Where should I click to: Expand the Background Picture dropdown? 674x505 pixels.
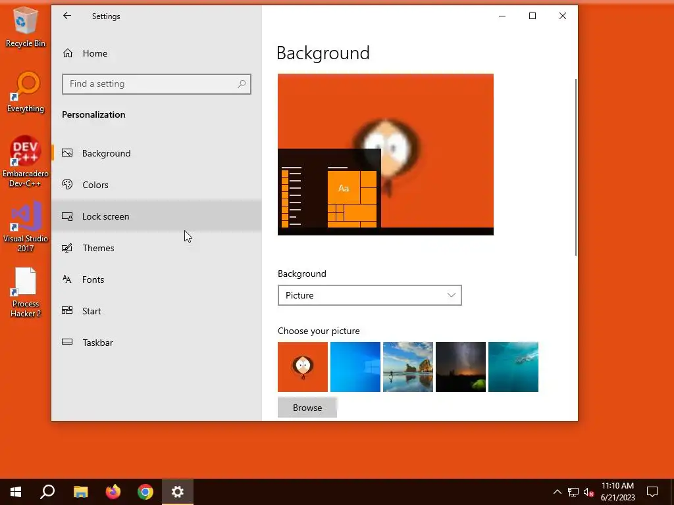coord(370,295)
